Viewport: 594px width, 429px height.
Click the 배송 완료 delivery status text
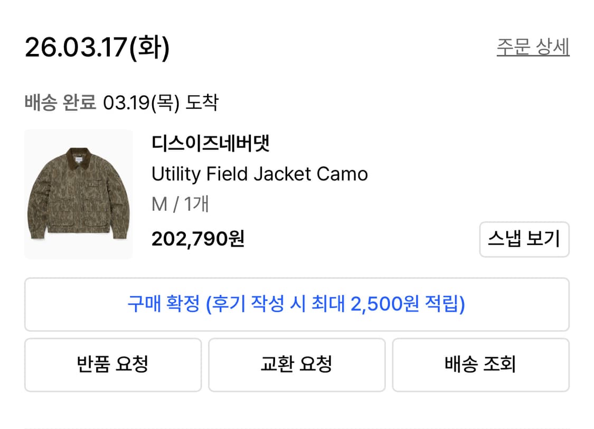[x=60, y=104]
